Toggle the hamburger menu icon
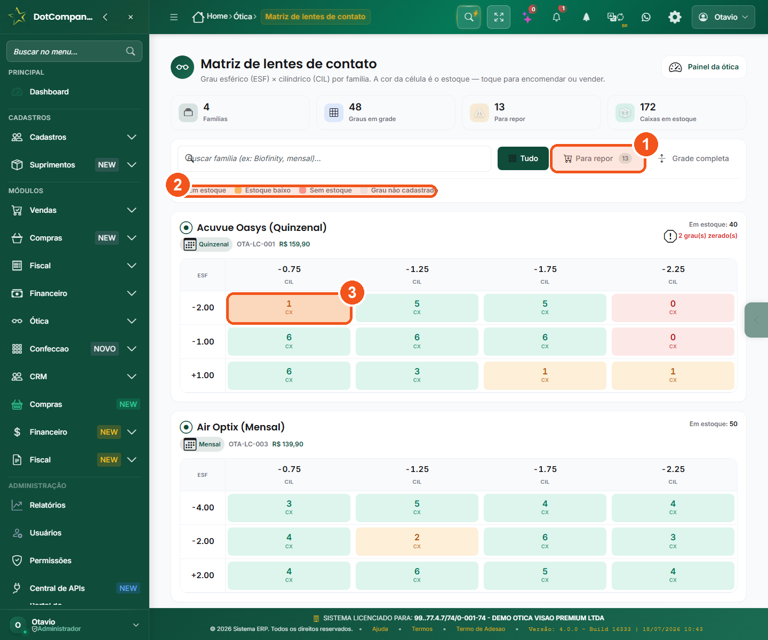The width and height of the screenshot is (768, 640). [x=174, y=17]
